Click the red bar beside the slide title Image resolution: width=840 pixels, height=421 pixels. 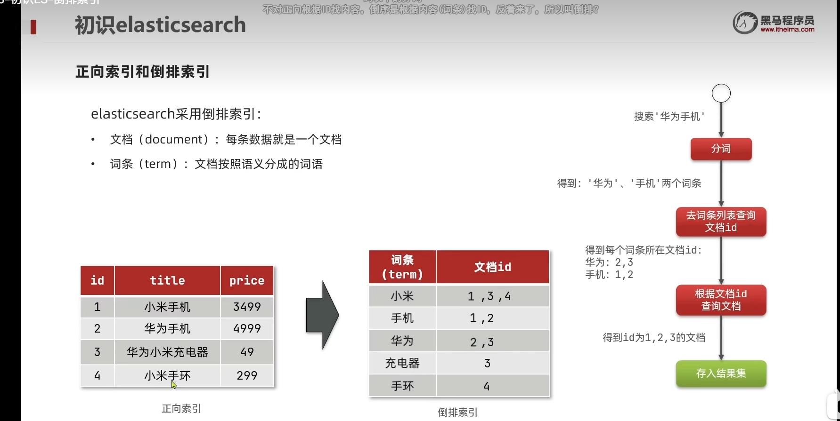(x=33, y=27)
